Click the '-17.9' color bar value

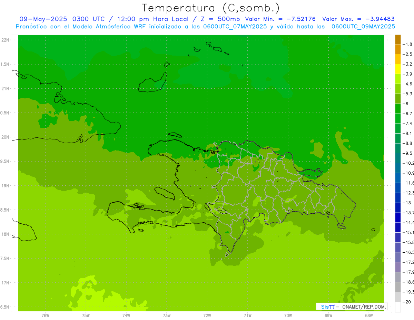(408, 272)
